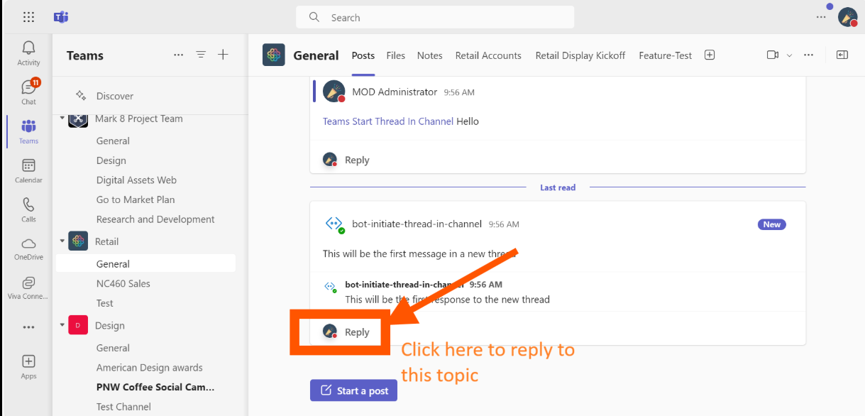Switch to the Files tab
The width and height of the screenshot is (865, 416).
(396, 55)
